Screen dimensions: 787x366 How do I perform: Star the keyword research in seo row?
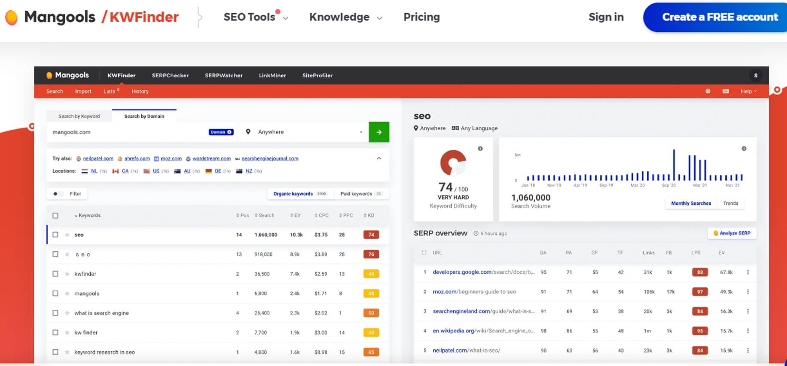pyautogui.click(x=67, y=352)
